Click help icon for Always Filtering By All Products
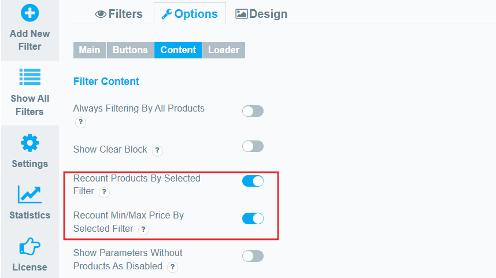 [81, 122]
